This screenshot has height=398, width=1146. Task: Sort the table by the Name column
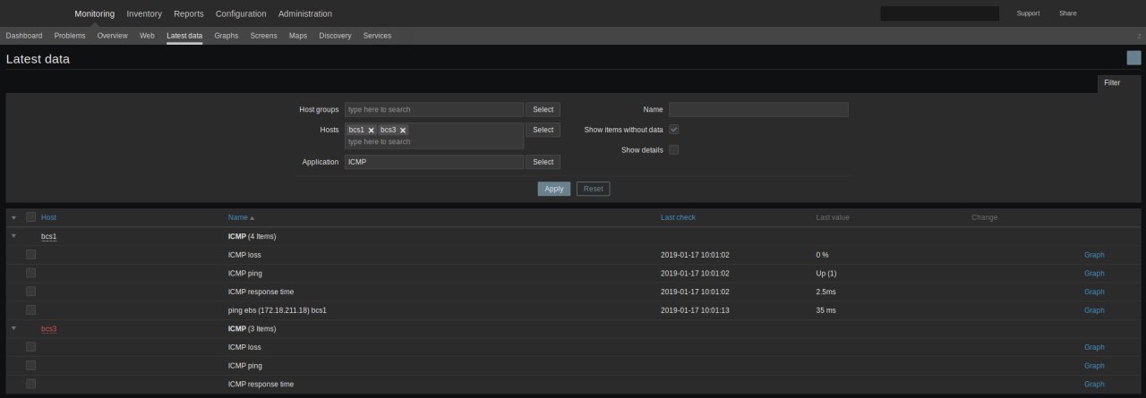click(238, 217)
